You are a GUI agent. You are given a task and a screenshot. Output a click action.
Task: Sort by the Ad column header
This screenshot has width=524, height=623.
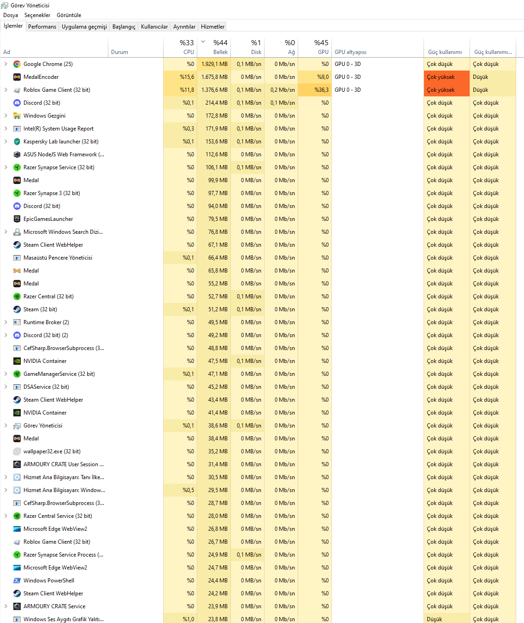[54, 47]
